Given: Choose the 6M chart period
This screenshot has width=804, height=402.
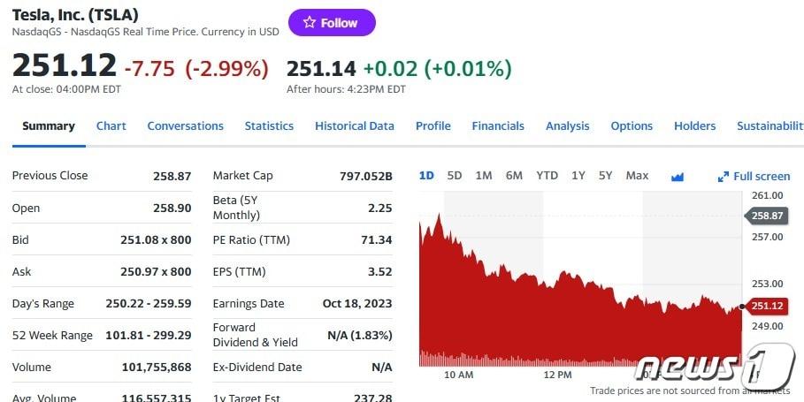Looking at the screenshot, I should 514,176.
